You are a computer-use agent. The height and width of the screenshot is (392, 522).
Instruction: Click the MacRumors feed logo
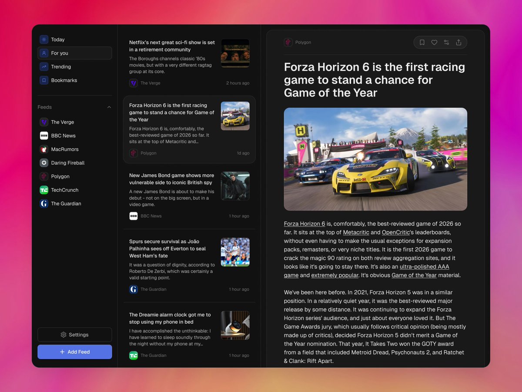(x=44, y=149)
